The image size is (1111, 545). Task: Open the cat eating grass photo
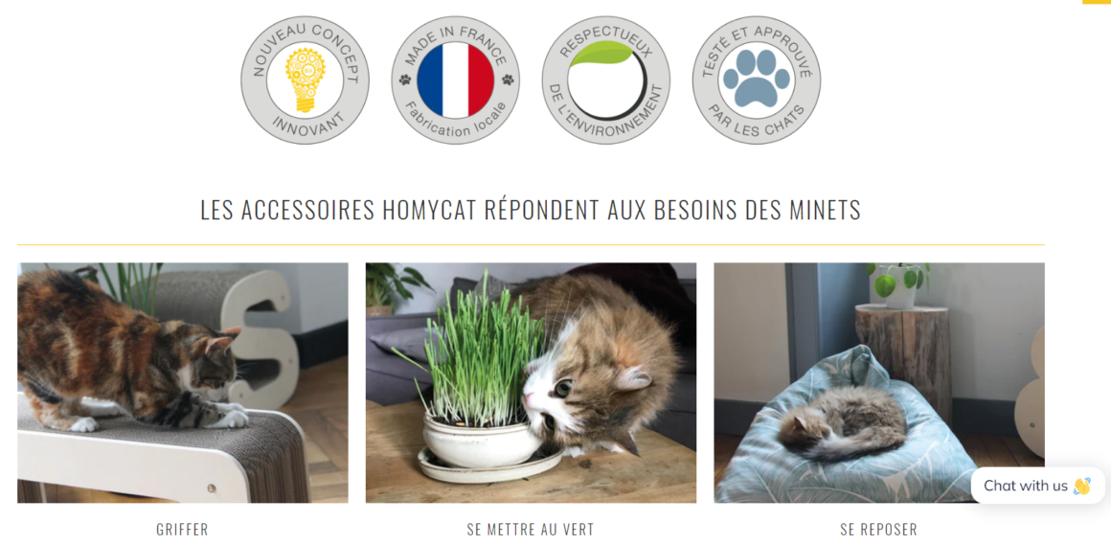(x=531, y=383)
